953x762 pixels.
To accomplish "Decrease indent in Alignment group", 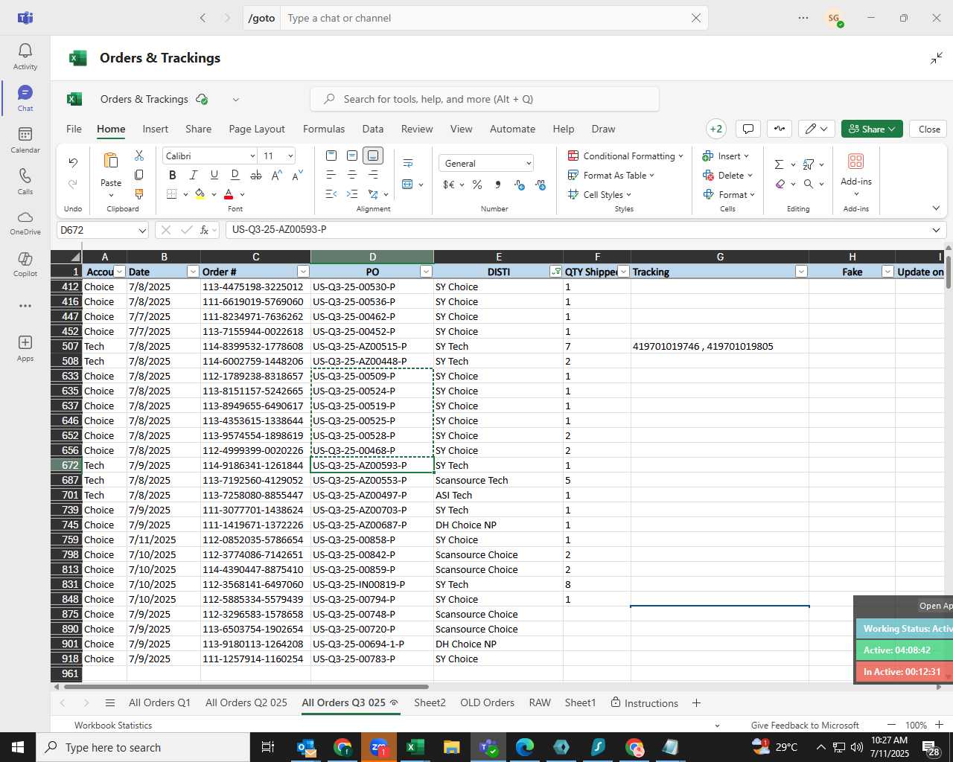I will point(331,194).
